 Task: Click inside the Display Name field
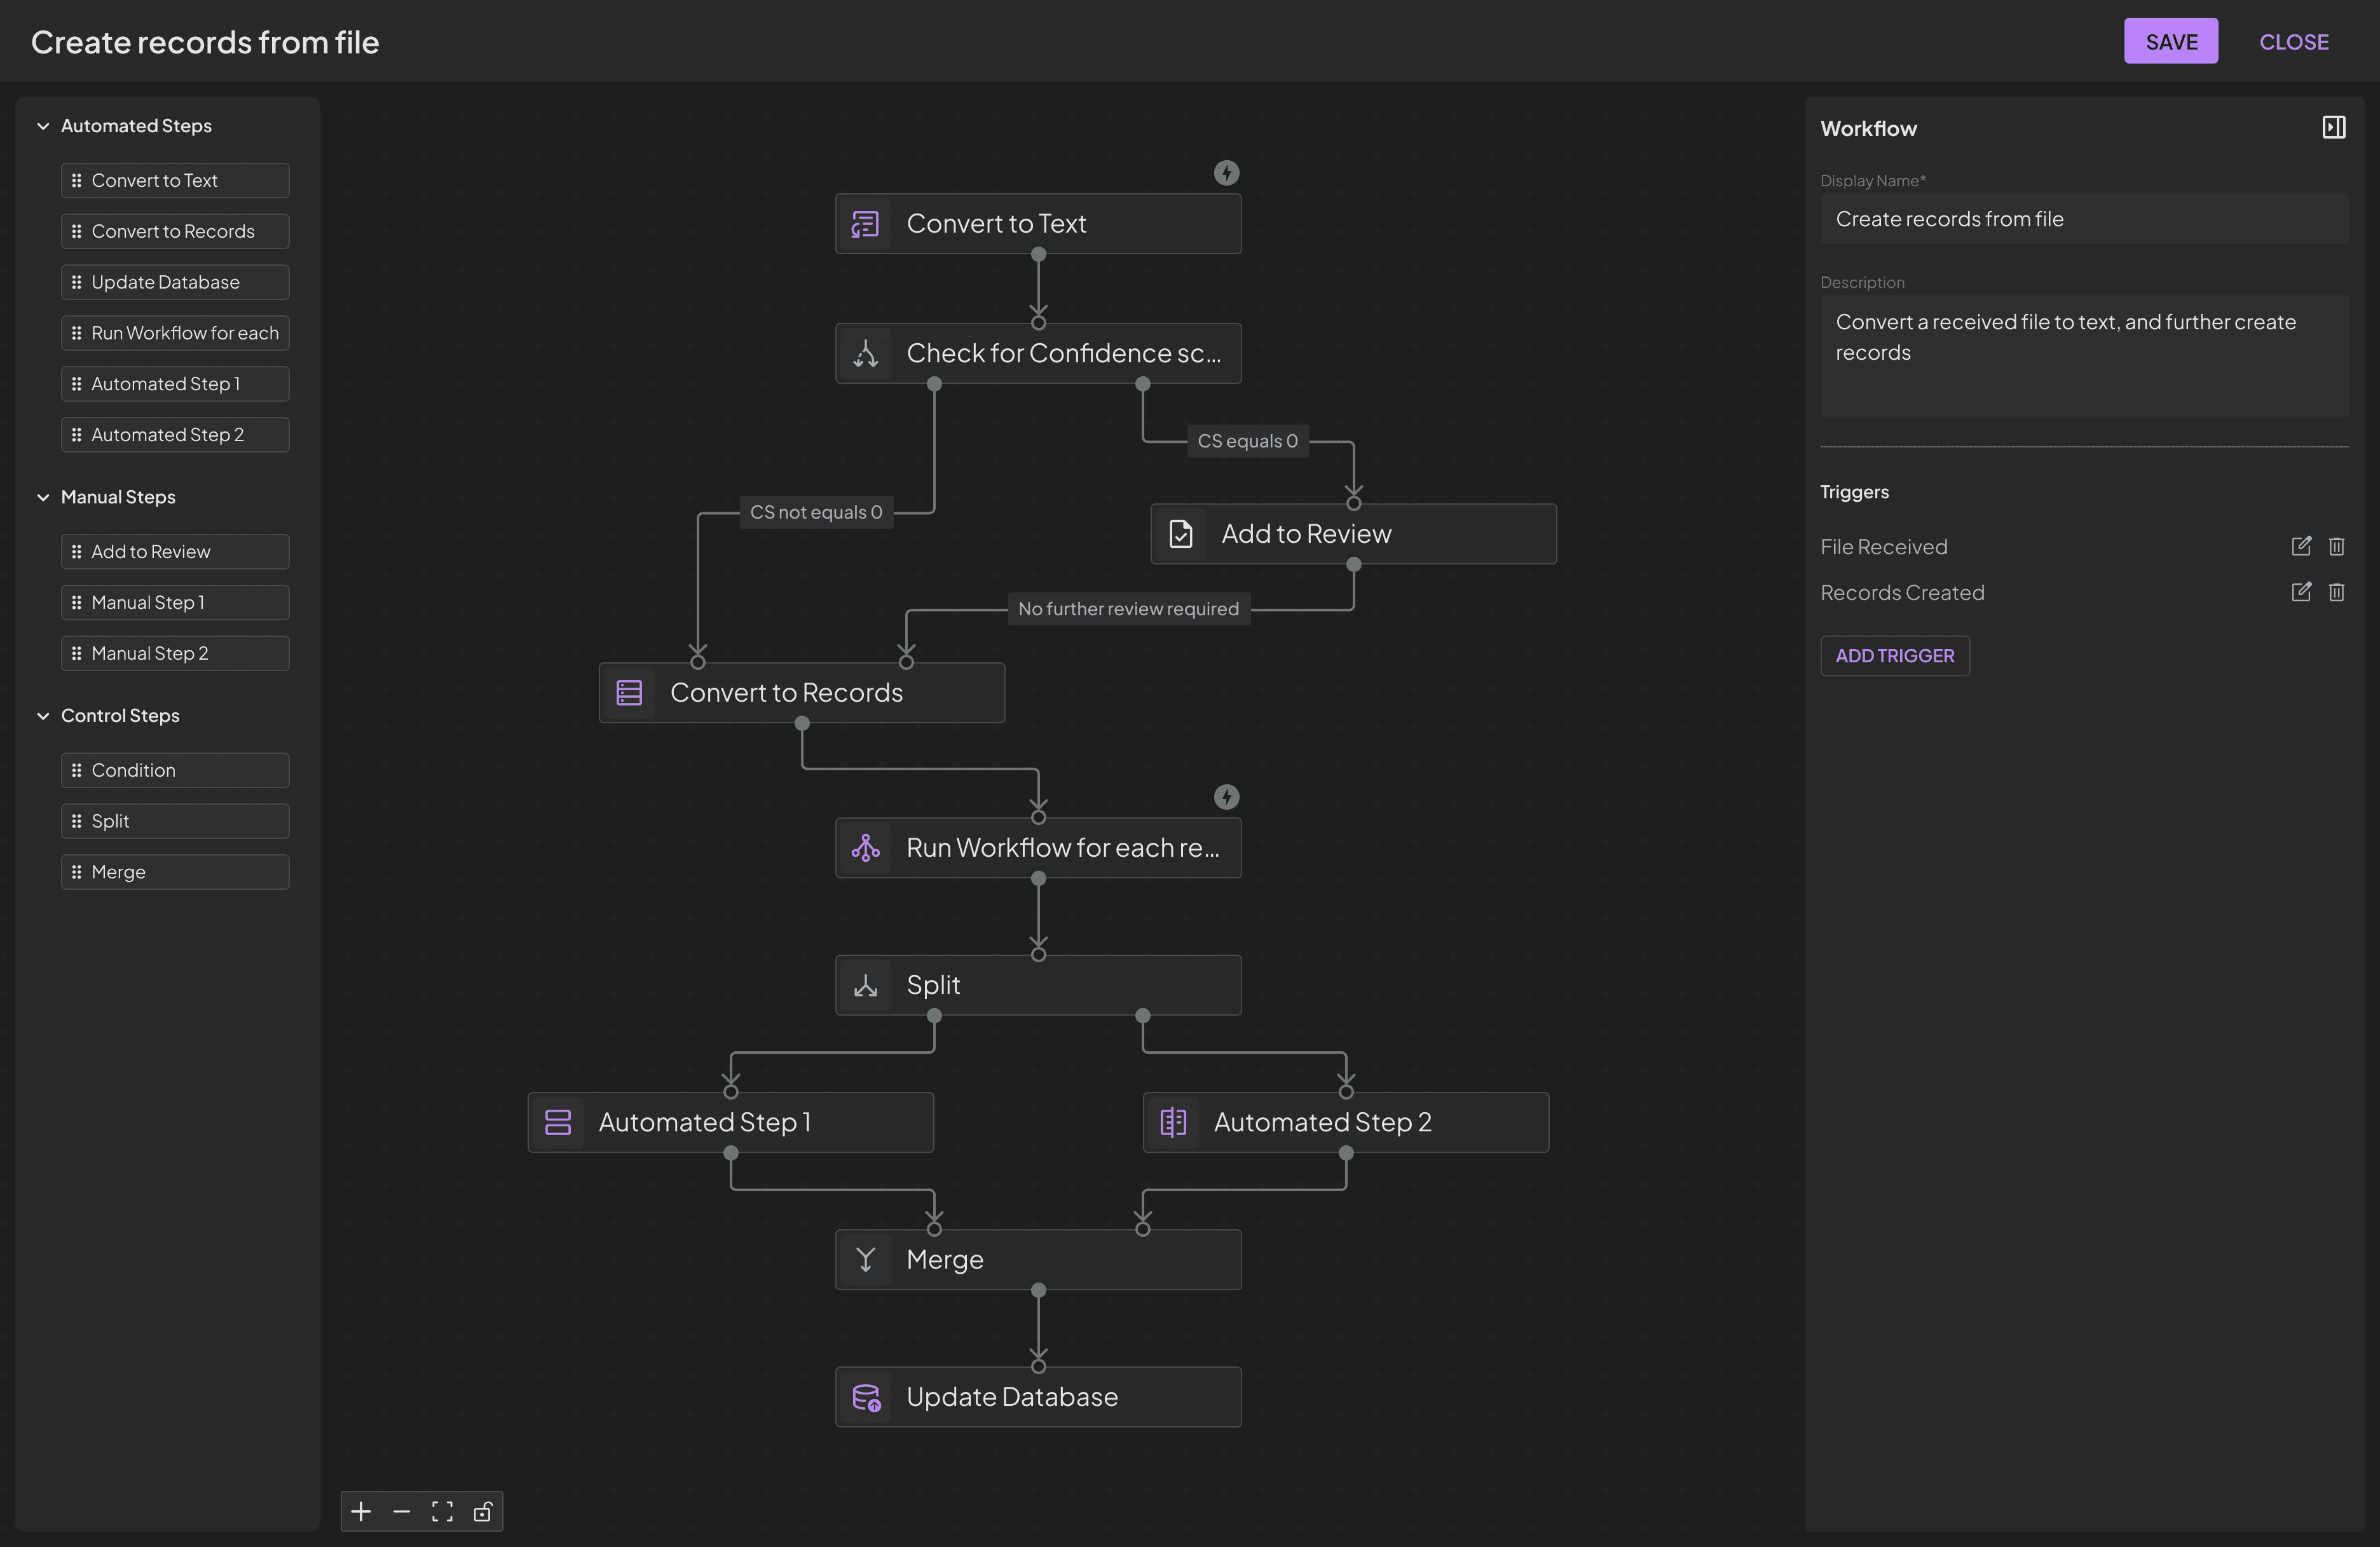(x=2084, y=219)
